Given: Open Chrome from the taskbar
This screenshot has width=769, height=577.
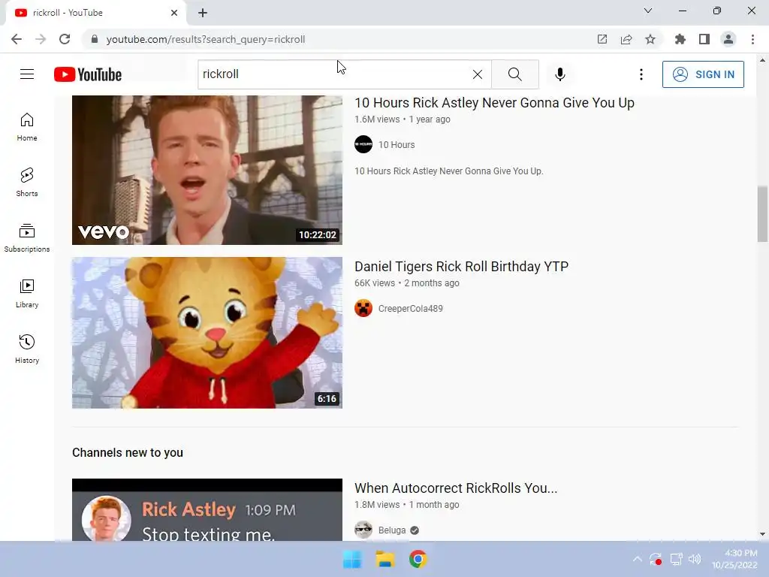Looking at the screenshot, I should click(418, 559).
